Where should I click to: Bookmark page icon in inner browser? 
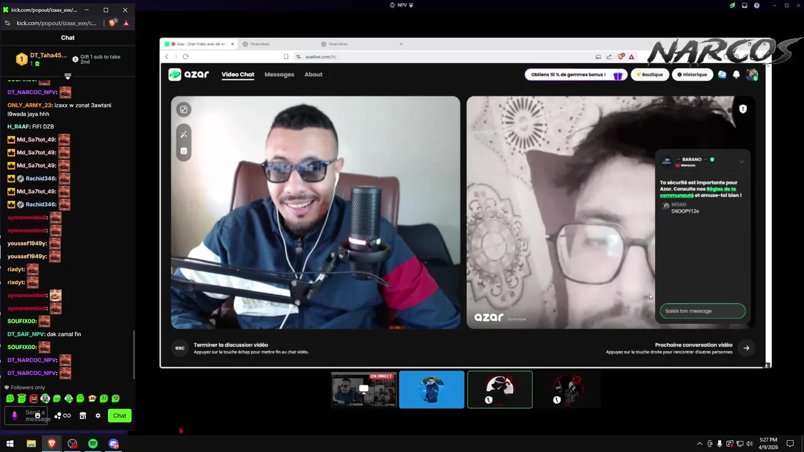(x=286, y=56)
